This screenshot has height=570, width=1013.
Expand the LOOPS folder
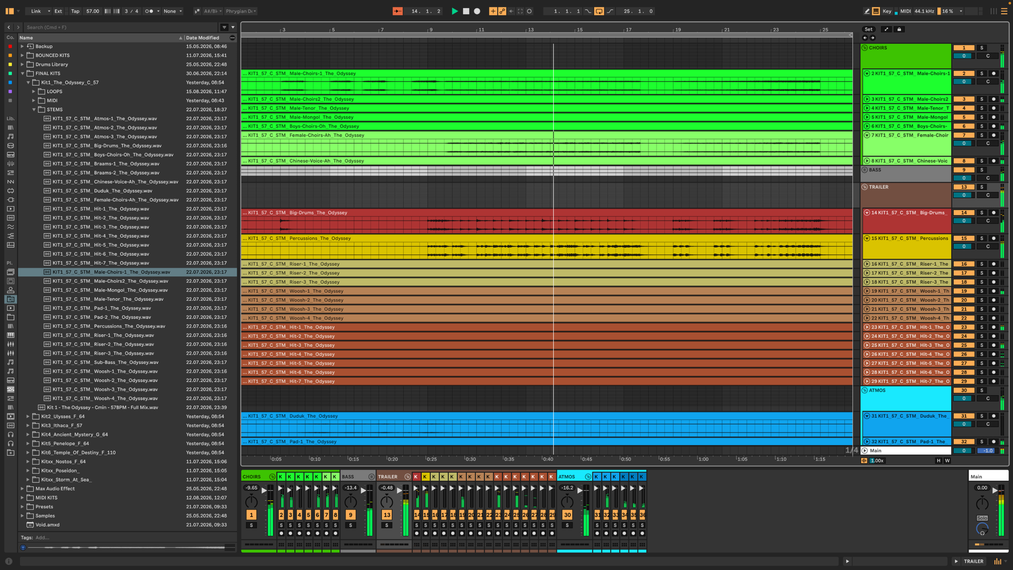[34, 92]
